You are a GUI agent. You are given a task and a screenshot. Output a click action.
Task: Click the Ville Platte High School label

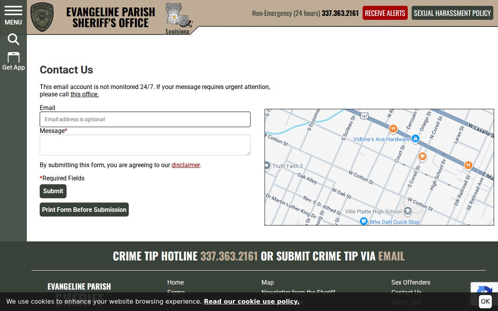373,211
